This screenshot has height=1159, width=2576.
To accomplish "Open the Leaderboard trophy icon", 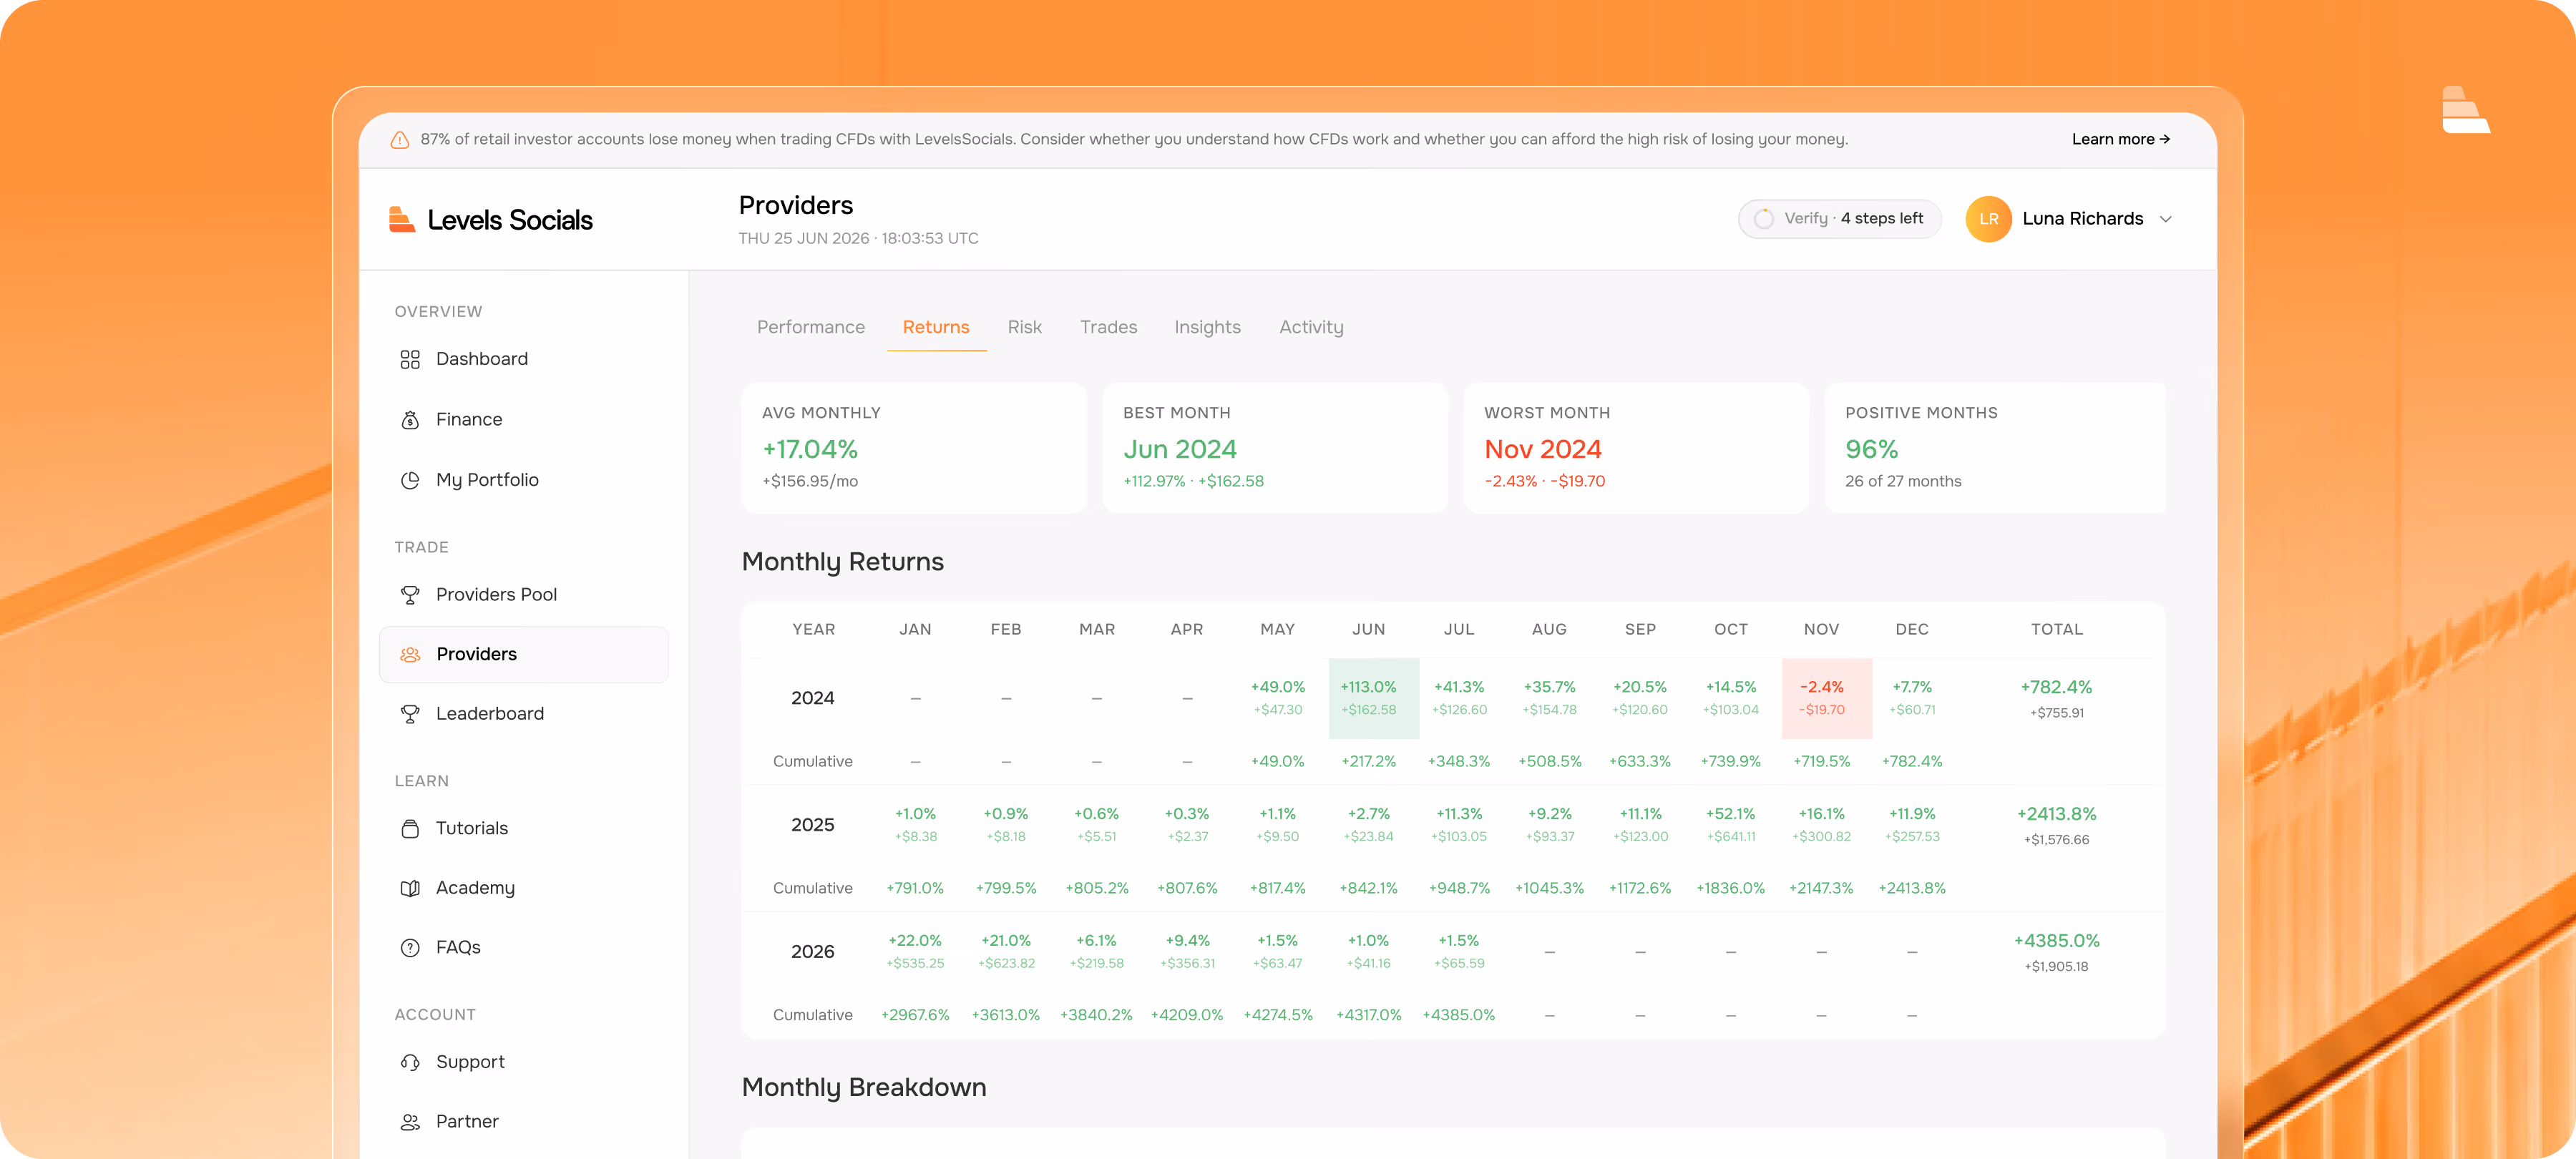I will point(410,714).
